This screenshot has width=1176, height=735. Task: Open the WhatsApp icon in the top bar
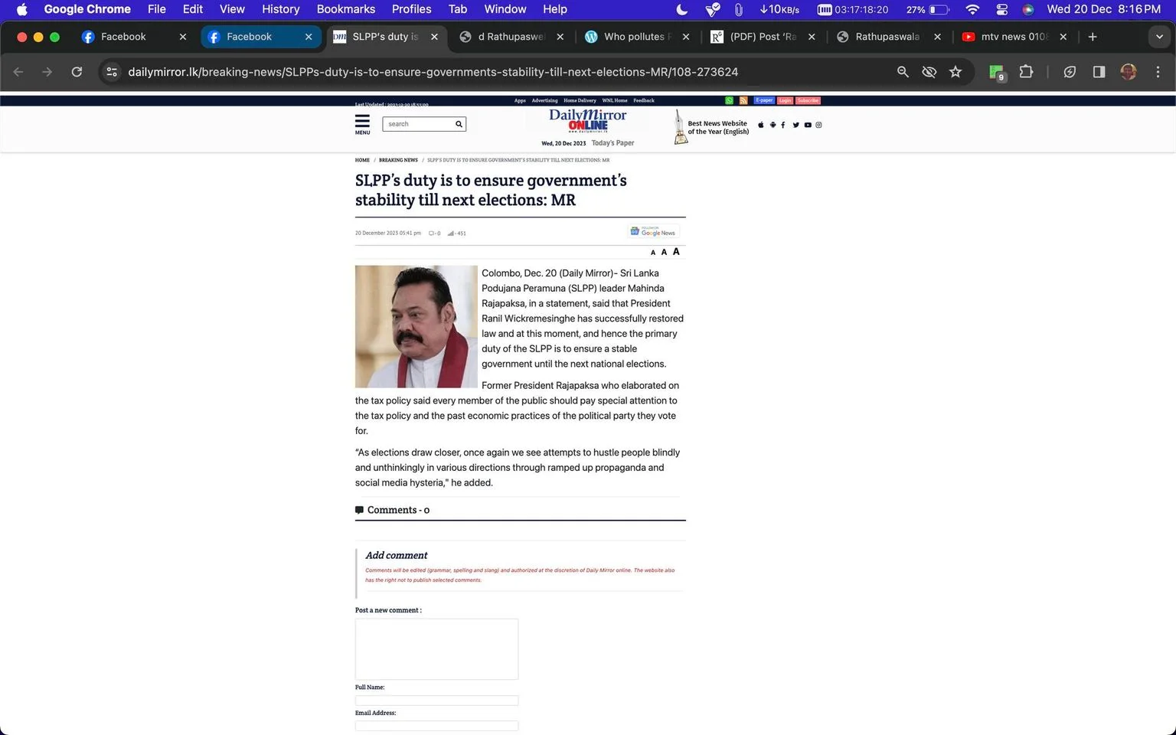tap(729, 100)
